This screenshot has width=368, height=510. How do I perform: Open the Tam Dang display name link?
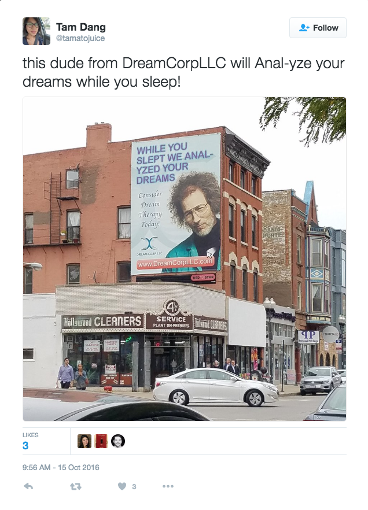pos(80,27)
